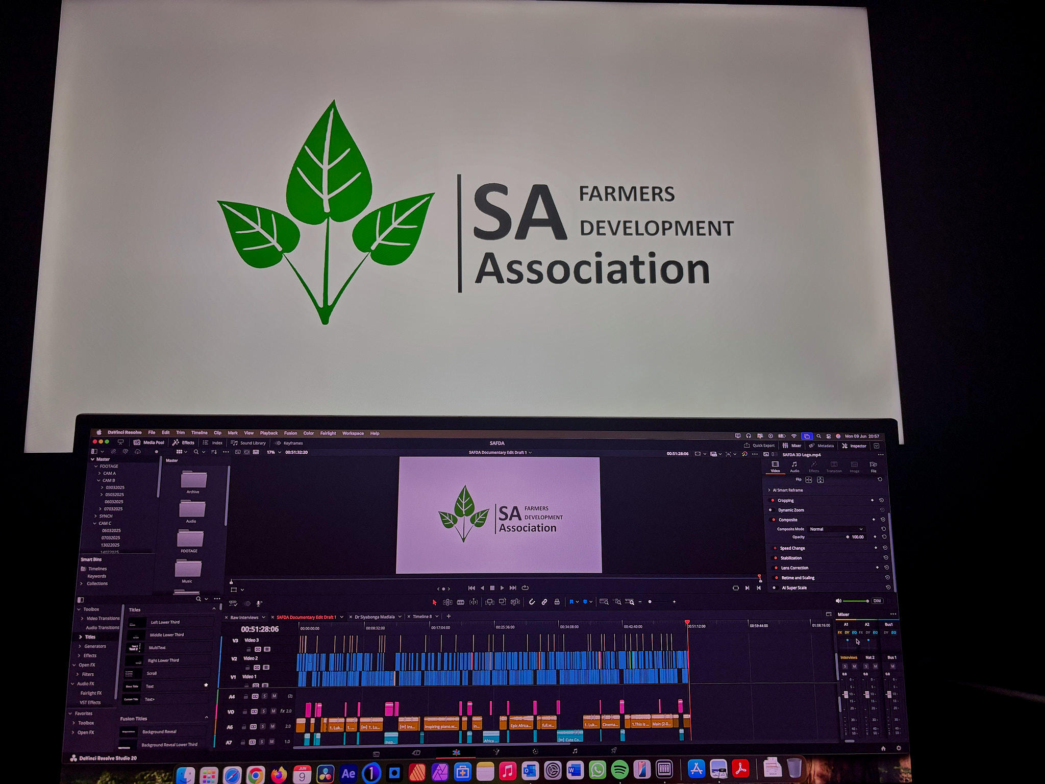Open Spotify from the dock

[619, 770]
